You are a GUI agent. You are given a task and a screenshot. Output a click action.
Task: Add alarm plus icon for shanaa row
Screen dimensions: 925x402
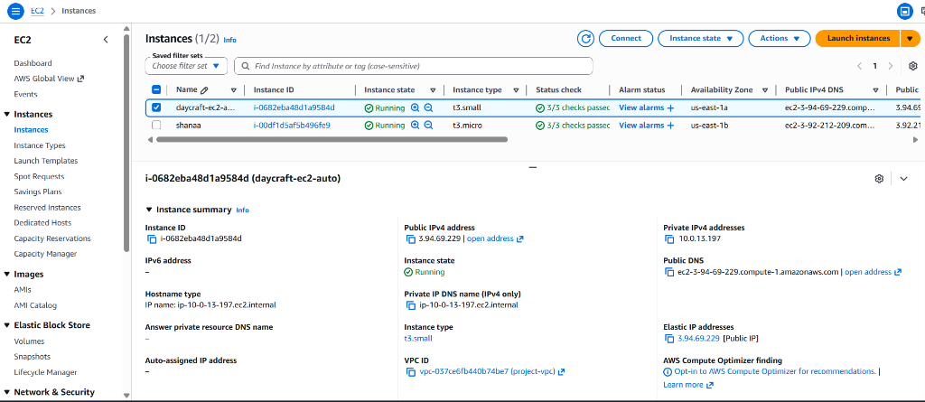670,126
